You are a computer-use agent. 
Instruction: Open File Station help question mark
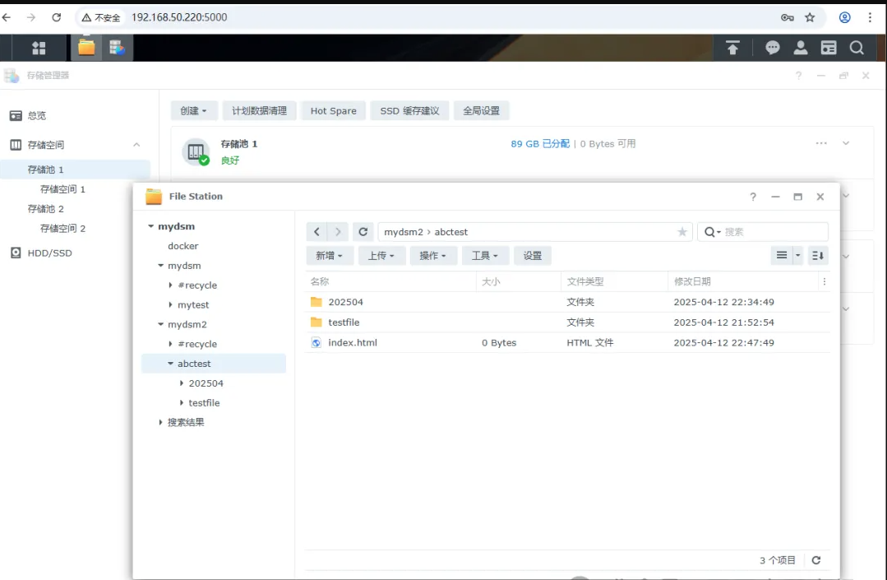(x=753, y=197)
